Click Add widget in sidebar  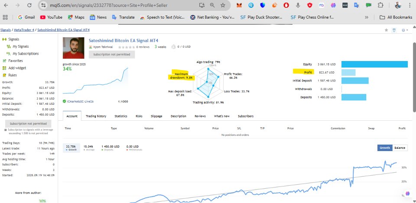(14, 68)
